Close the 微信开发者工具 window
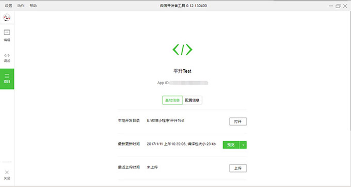Screen dimensions: 351x187 [345, 6]
